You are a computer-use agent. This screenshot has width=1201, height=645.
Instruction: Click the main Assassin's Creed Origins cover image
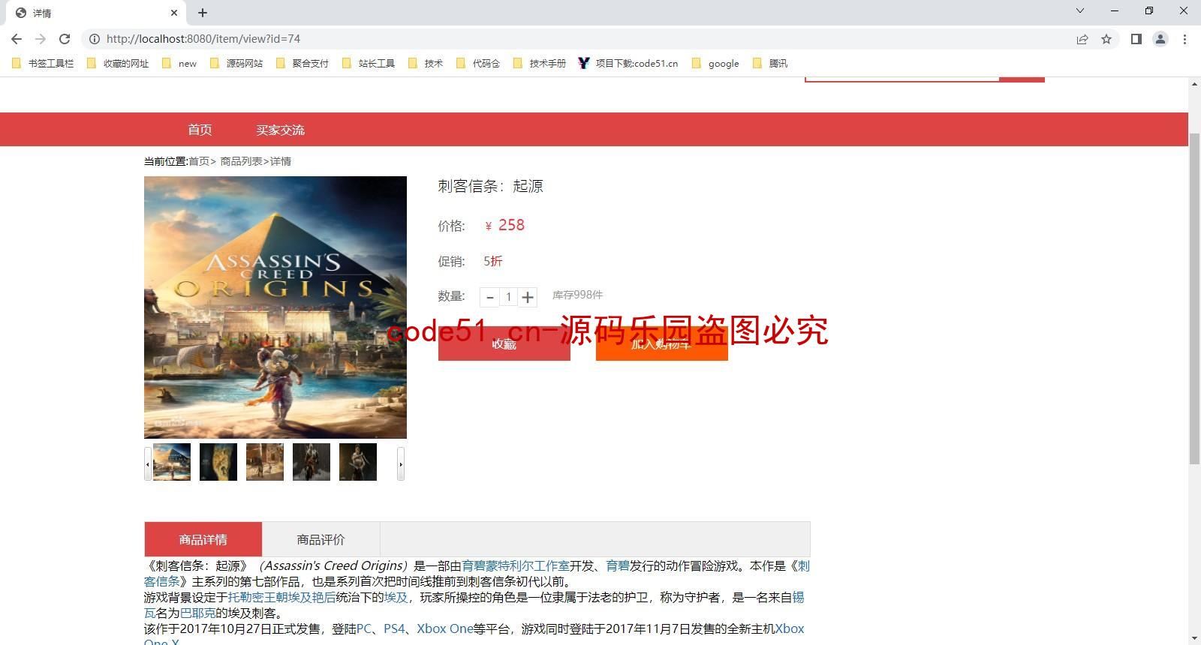pyautogui.click(x=275, y=307)
